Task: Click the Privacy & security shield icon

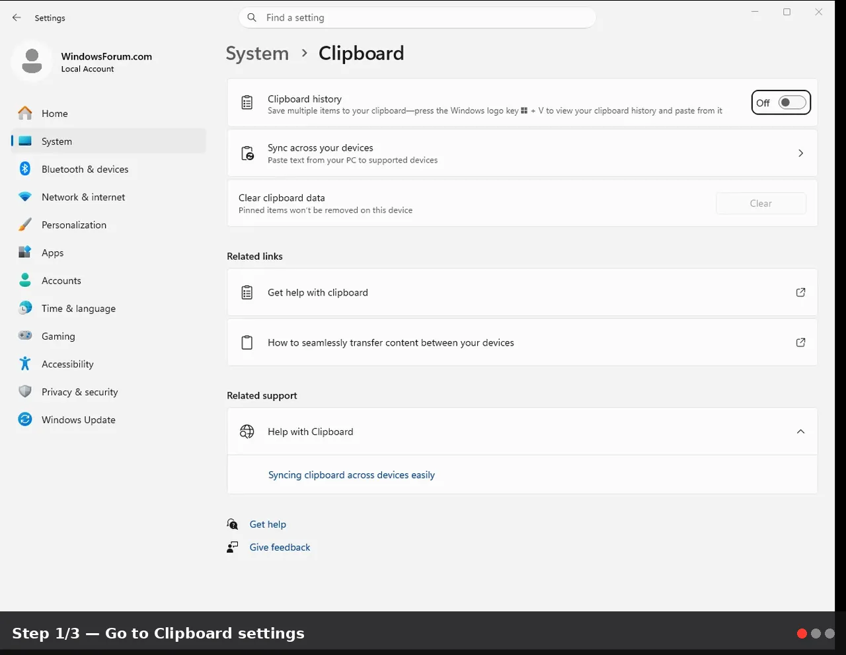Action: 25,392
